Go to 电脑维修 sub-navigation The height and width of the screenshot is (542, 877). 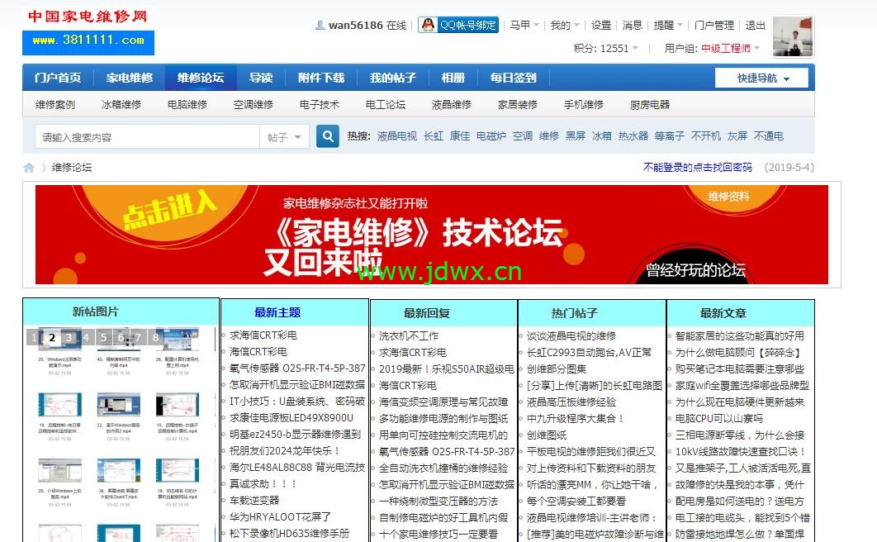(x=187, y=105)
